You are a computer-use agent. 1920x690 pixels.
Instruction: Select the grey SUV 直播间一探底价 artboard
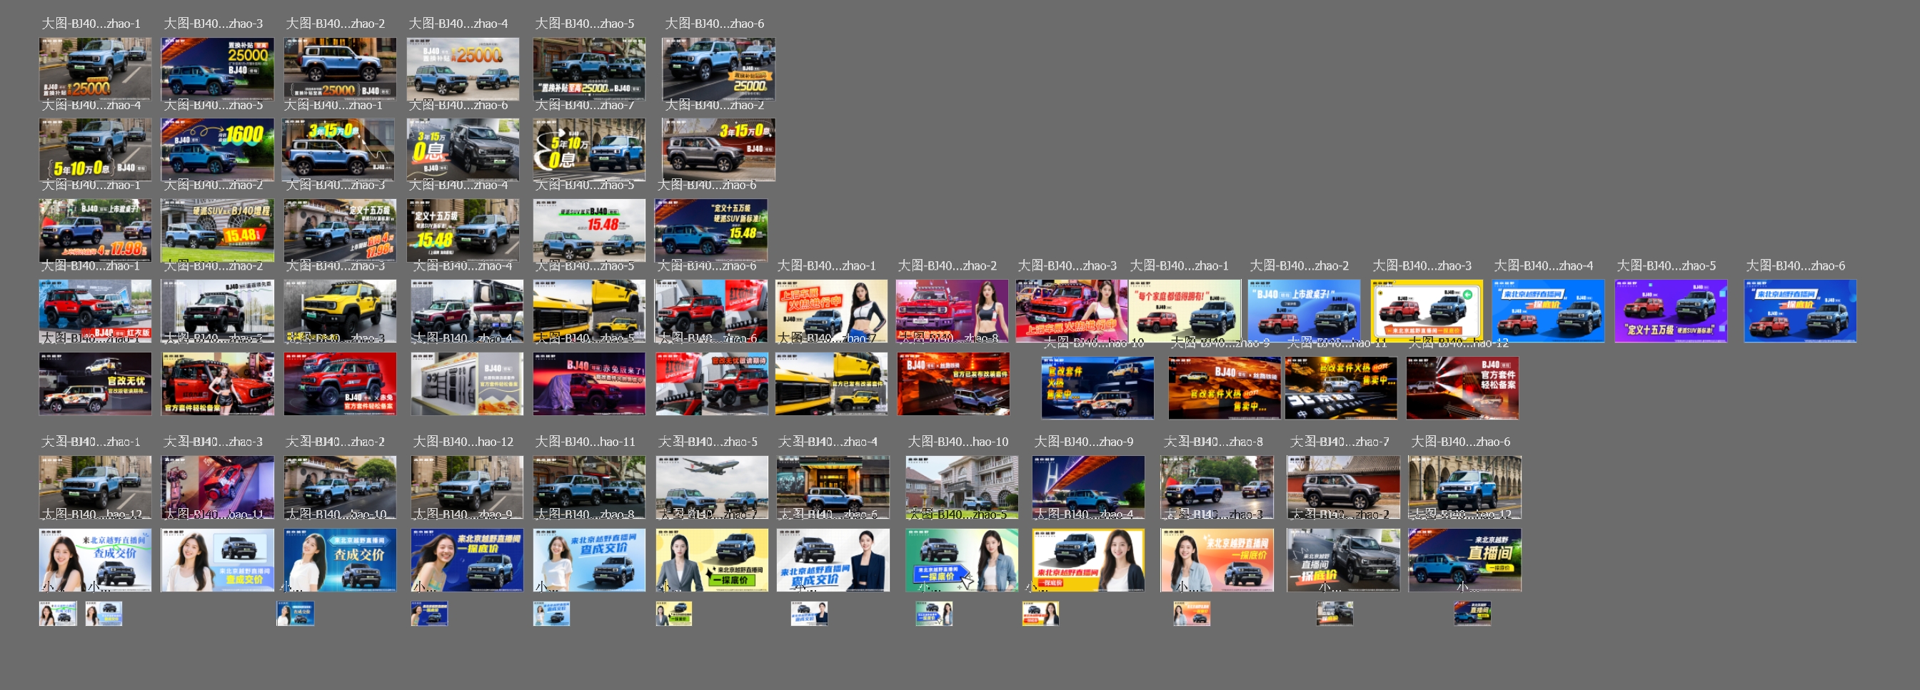1343,561
